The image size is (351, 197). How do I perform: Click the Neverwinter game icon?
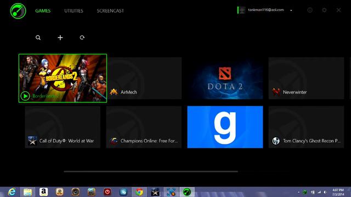tap(276, 92)
